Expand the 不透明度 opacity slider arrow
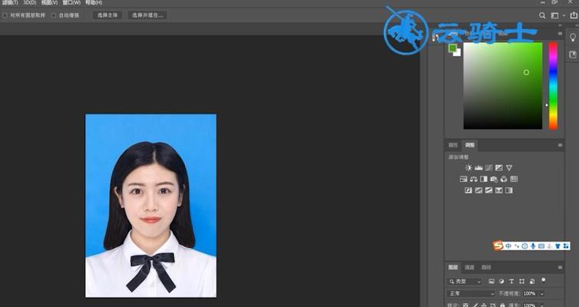579x307 pixels. pyautogui.click(x=542, y=294)
